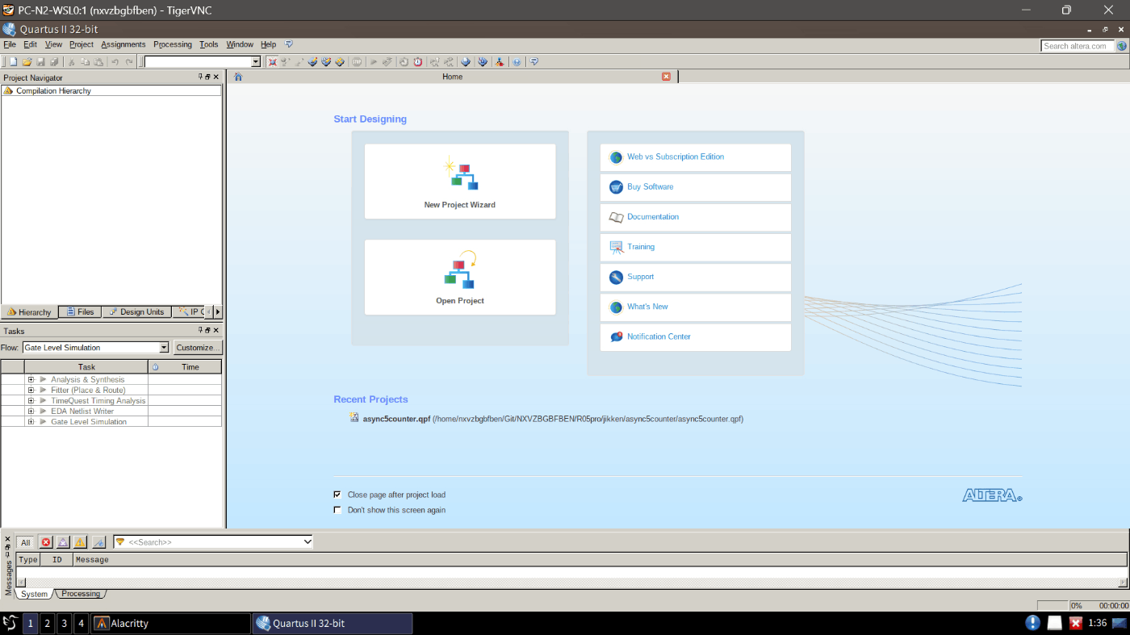The image size is (1130, 635).
Task: Open the File menu
Action: point(10,44)
